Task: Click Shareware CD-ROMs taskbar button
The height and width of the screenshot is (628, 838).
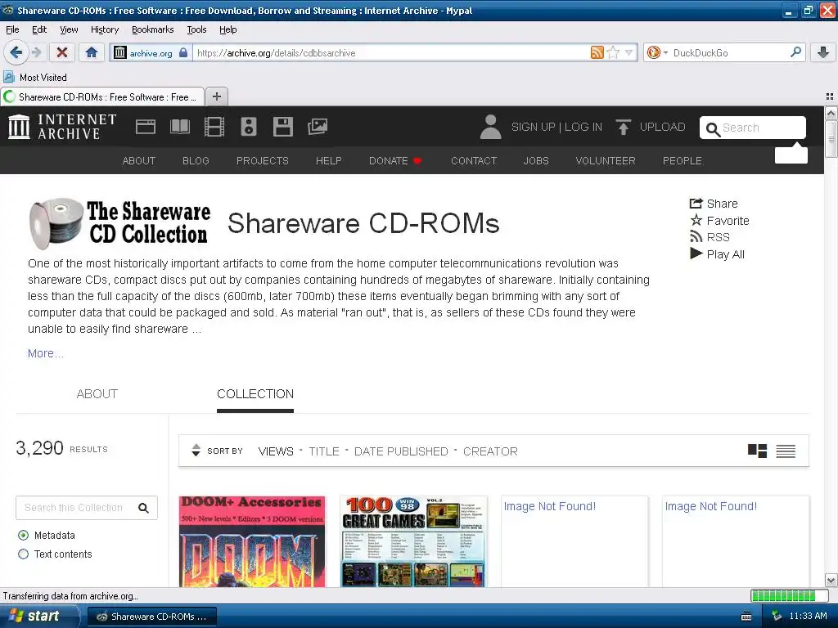Action: 151,617
